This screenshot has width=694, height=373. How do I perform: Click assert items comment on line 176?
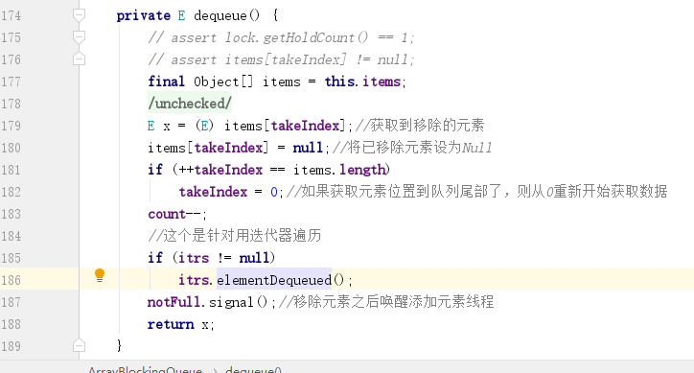[x=282, y=59]
